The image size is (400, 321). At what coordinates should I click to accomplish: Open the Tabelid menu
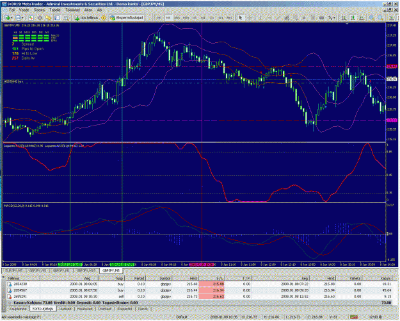pyautogui.click(x=55, y=10)
